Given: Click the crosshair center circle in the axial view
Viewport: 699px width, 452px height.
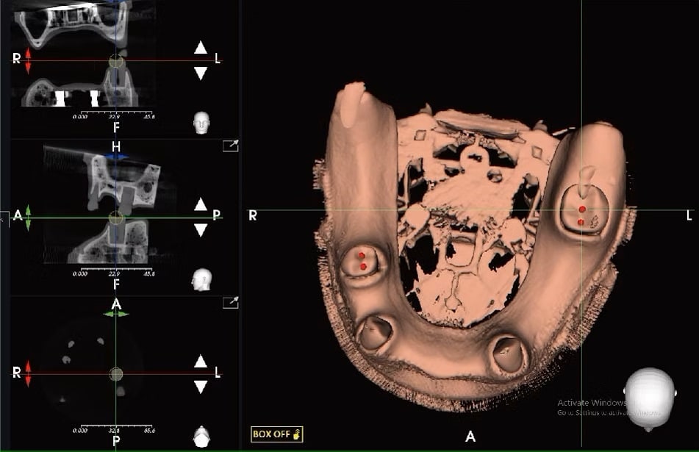Looking at the screenshot, I should [x=116, y=373].
